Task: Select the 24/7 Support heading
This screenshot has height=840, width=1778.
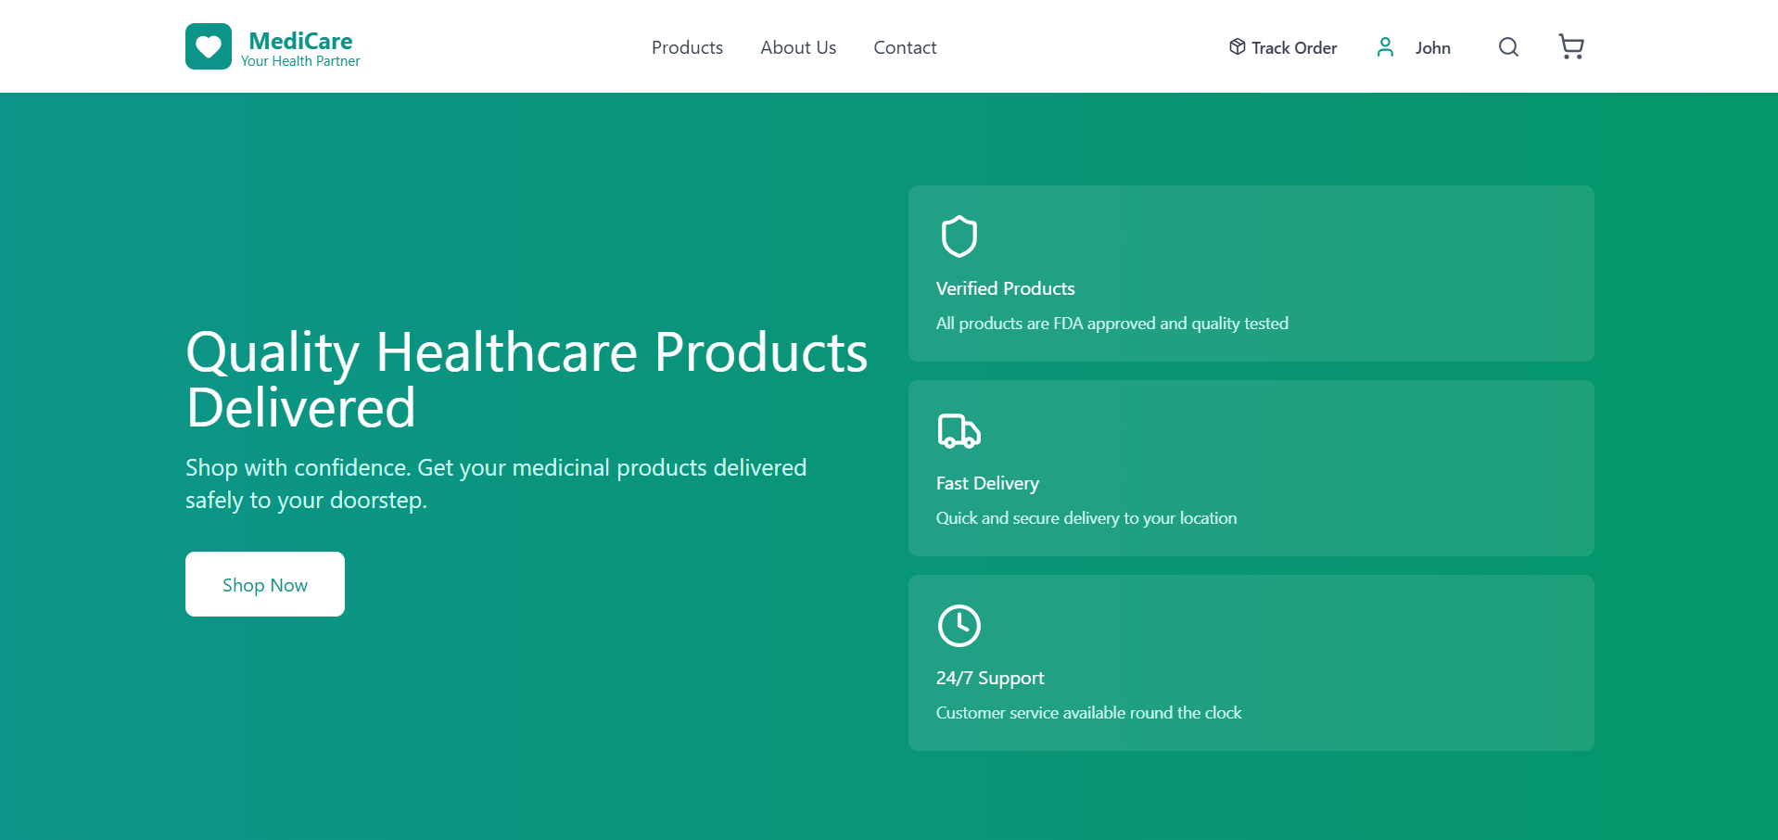Action: pos(990,678)
